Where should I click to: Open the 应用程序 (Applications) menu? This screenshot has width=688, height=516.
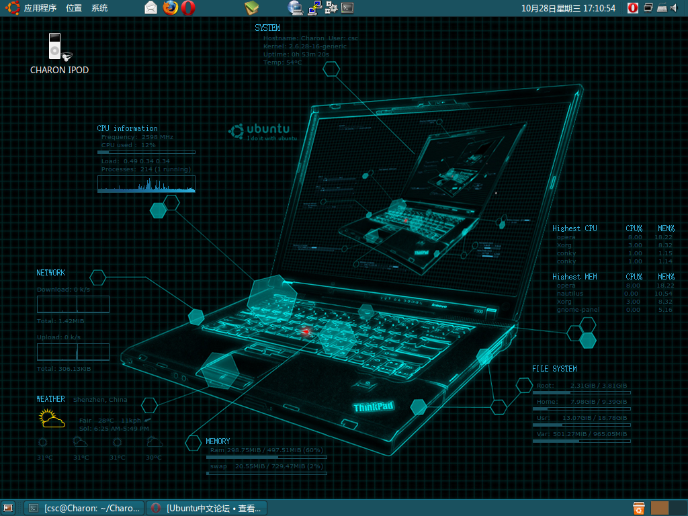tap(40, 8)
